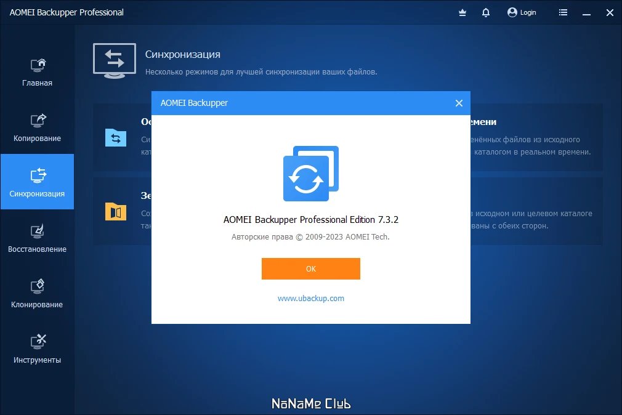Viewport: 622px width, 415px height.
Task: Open the Копирование backup section
Action: [x=38, y=127]
